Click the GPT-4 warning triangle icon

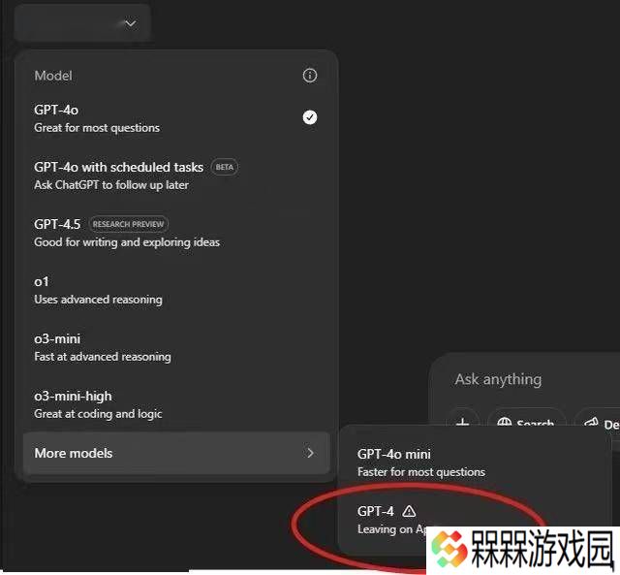pyautogui.click(x=409, y=511)
